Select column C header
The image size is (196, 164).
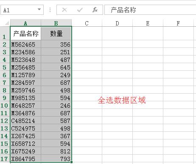coord(87,23)
